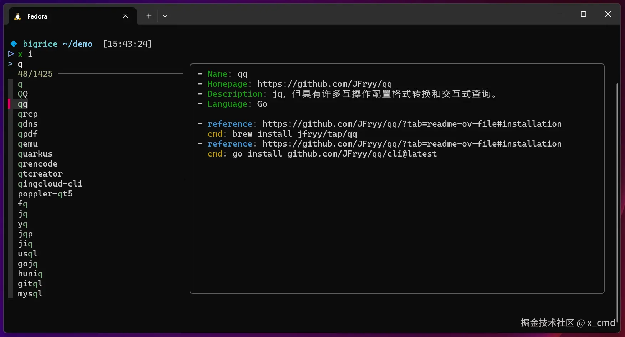This screenshot has width=625, height=337.
Task: Open a new terminal tab
Action: coord(149,16)
